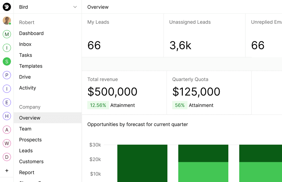This screenshot has height=182, width=282.
Task: Go to the Inbox section
Action: [25, 44]
